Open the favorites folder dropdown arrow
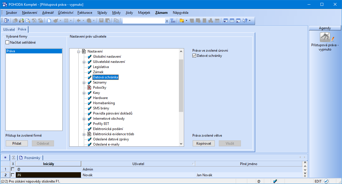Viewport: 342px width, 184px height. click(186, 20)
